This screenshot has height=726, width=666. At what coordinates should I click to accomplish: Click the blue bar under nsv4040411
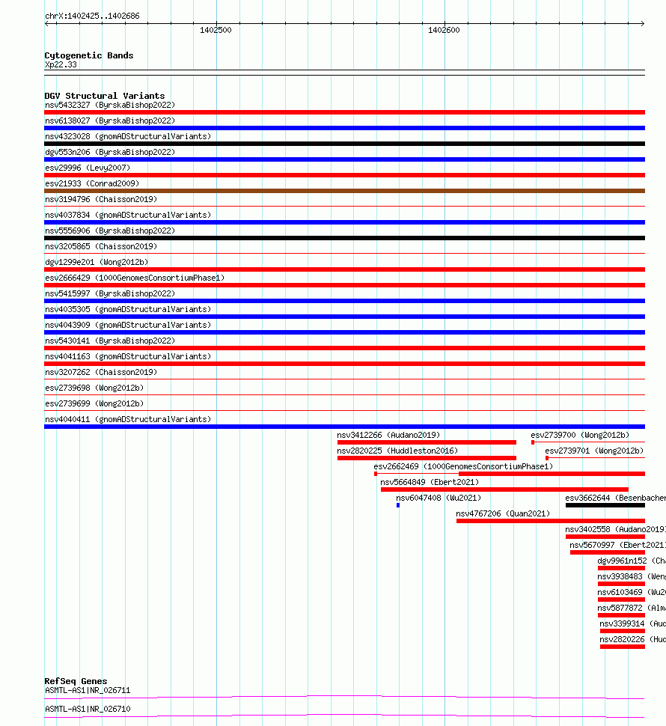click(344, 427)
